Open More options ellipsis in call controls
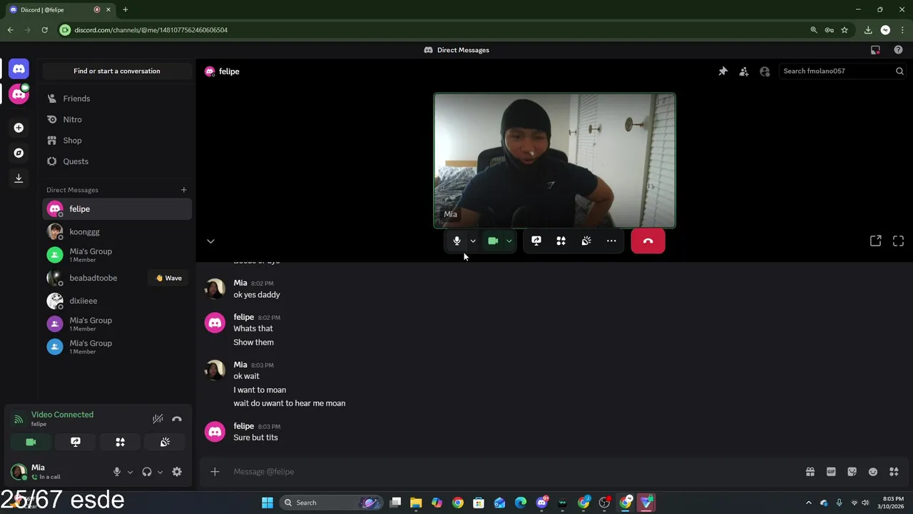The image size is (913, 514). point(611,241)
